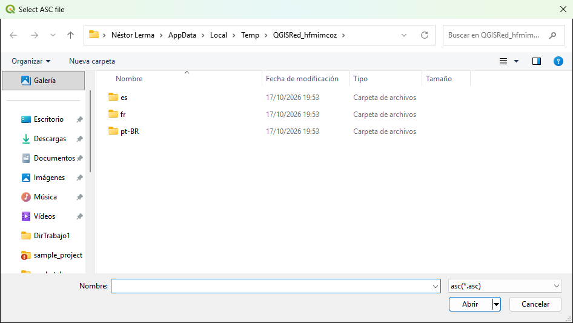Open Escritorio in quick access
Screen dimensions: 573x323
[48, 119]
